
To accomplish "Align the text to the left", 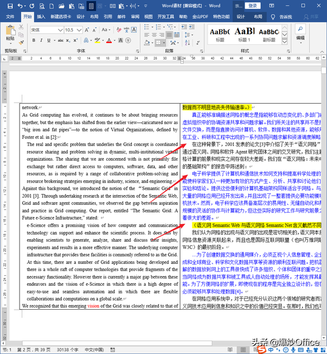I will tap(147, 34).
